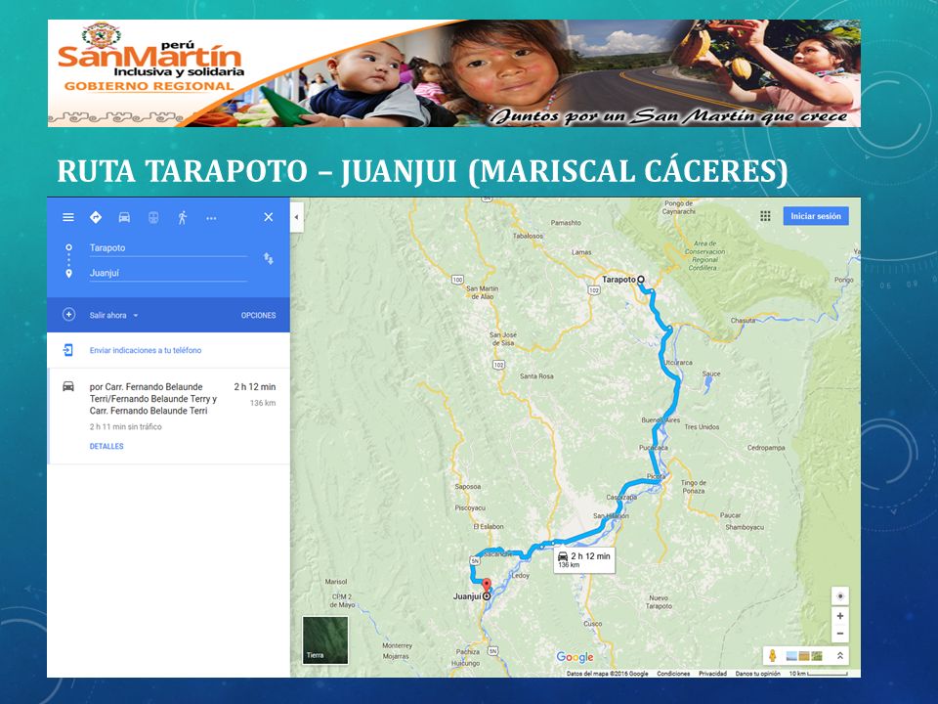Click the Shamboyacu town label
The image size is (938, 704).
point(745,527)
